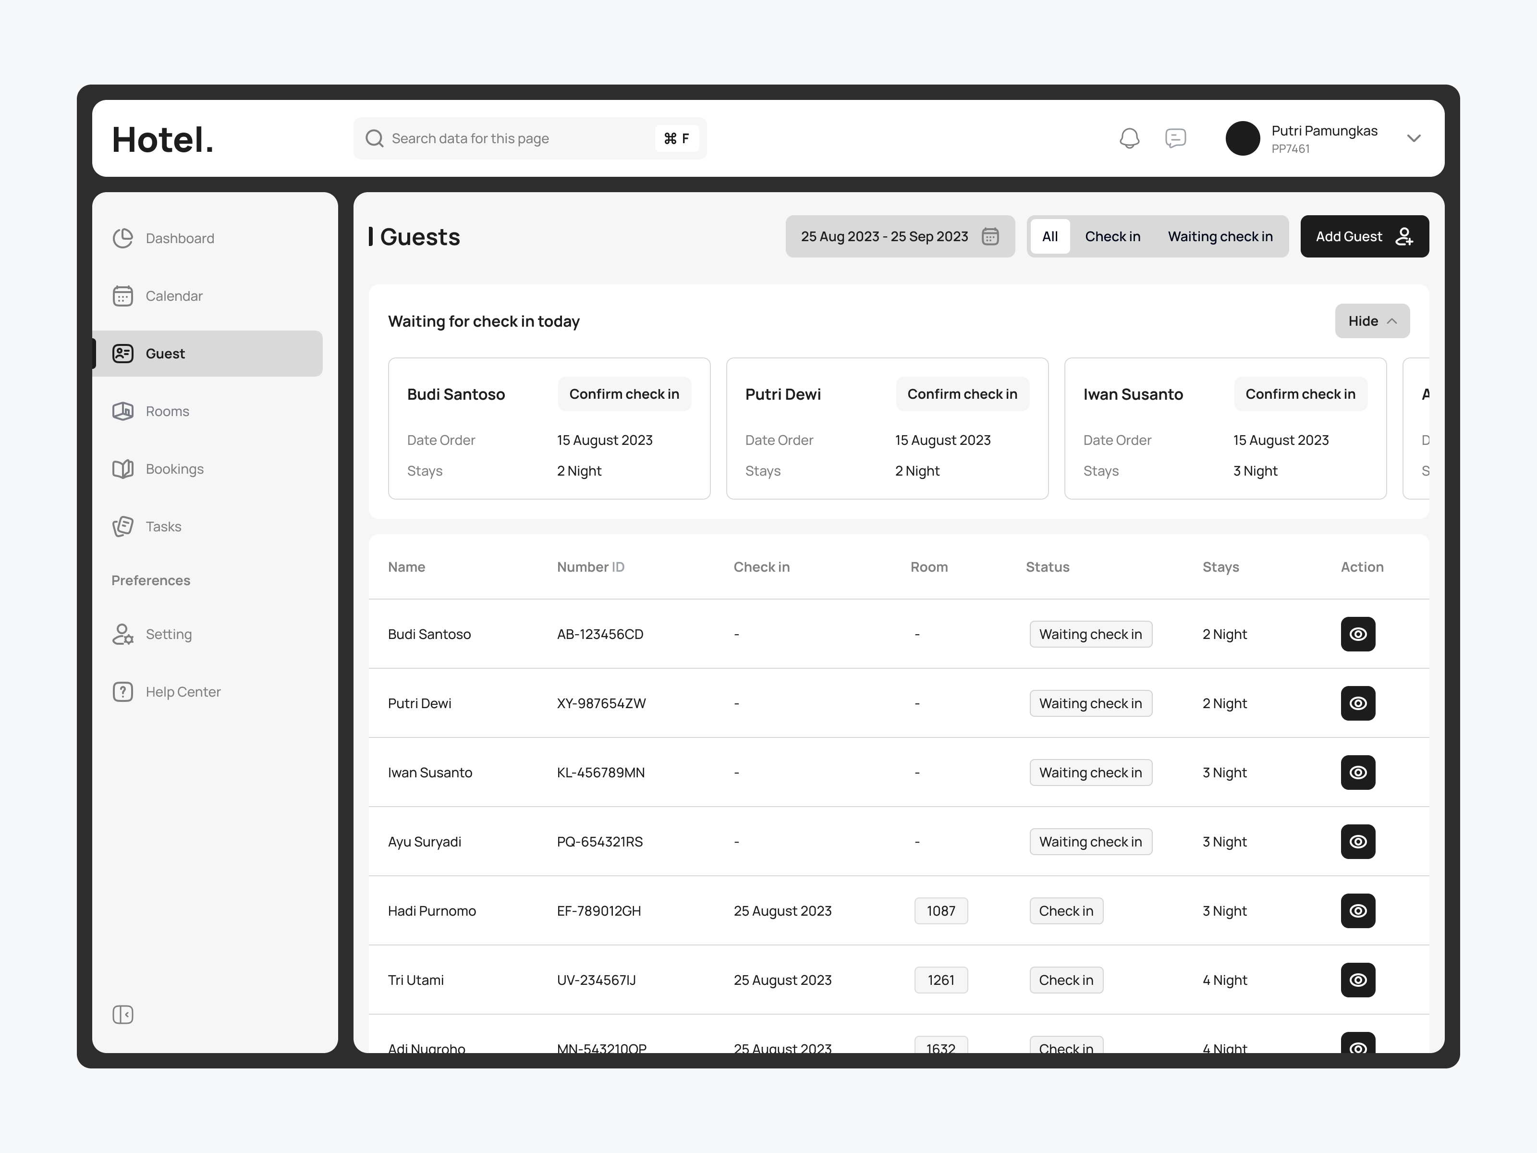Confirm check in for Iwan Susanto
The width and height of the screenshot is (1537, 1153).
click(1300, 393)
